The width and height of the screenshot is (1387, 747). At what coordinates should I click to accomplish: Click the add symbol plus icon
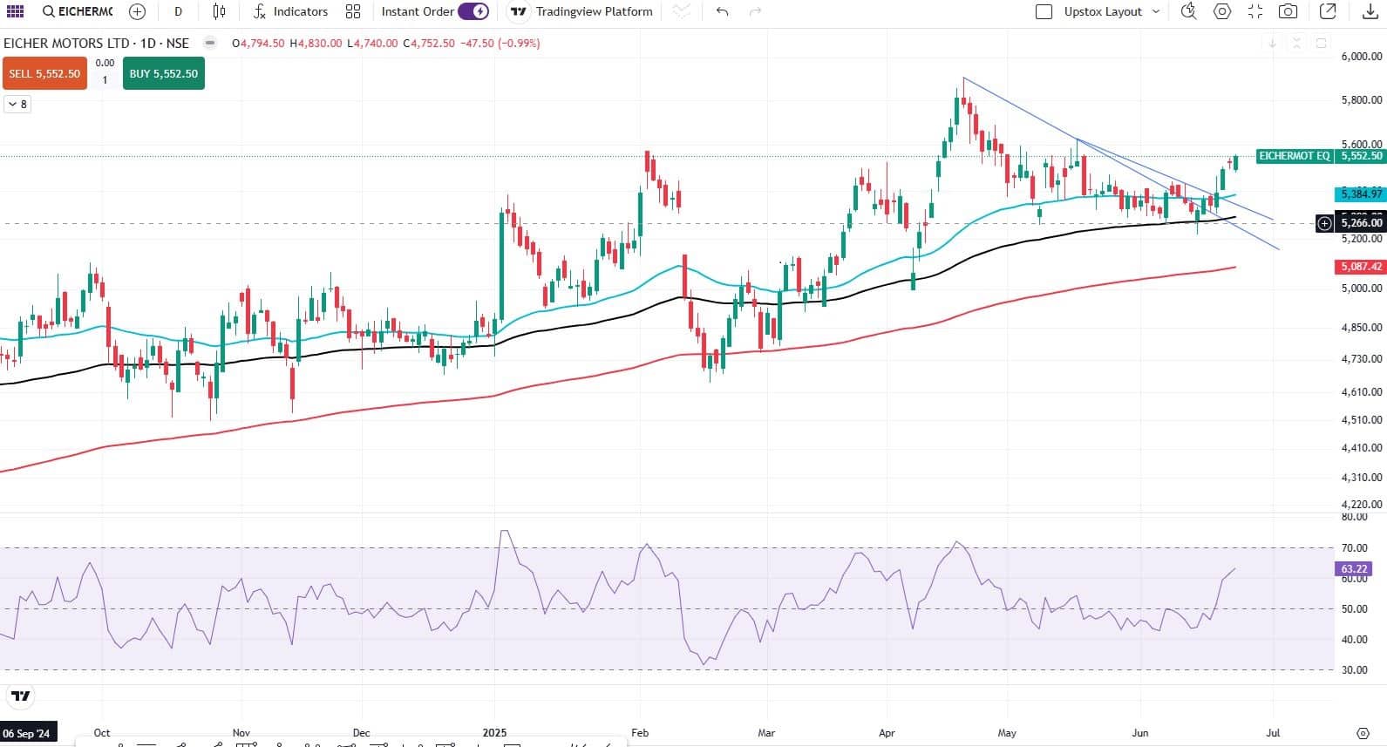pos(137,11)
